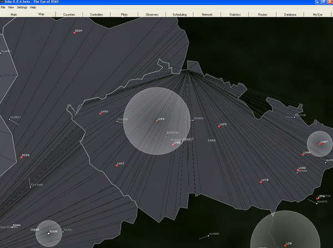Switch to the Pilots tab
Screen dimensions: 333x248
pos(124,14)
